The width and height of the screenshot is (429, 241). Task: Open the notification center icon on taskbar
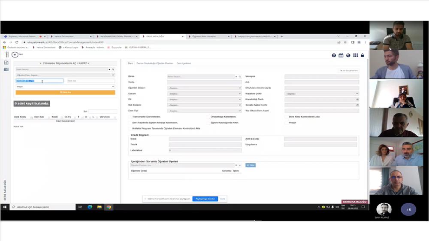click(x=363, y=207)
